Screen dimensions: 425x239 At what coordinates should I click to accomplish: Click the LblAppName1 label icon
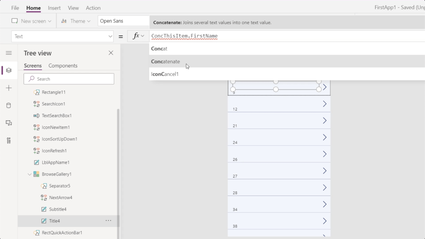pos(36,162)
